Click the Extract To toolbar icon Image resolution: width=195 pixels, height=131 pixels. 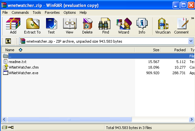click(32, 26)
